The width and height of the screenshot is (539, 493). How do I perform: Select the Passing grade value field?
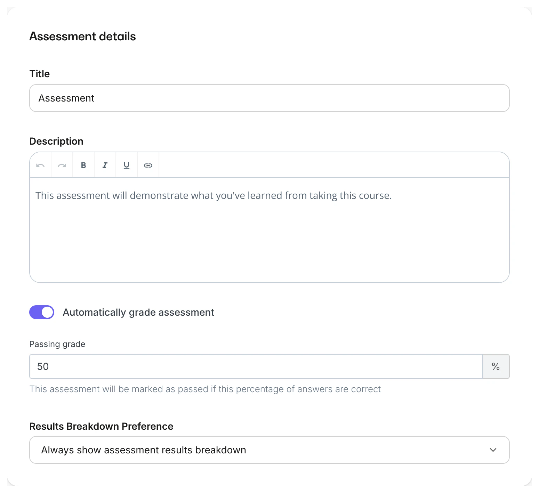point(243,366)
